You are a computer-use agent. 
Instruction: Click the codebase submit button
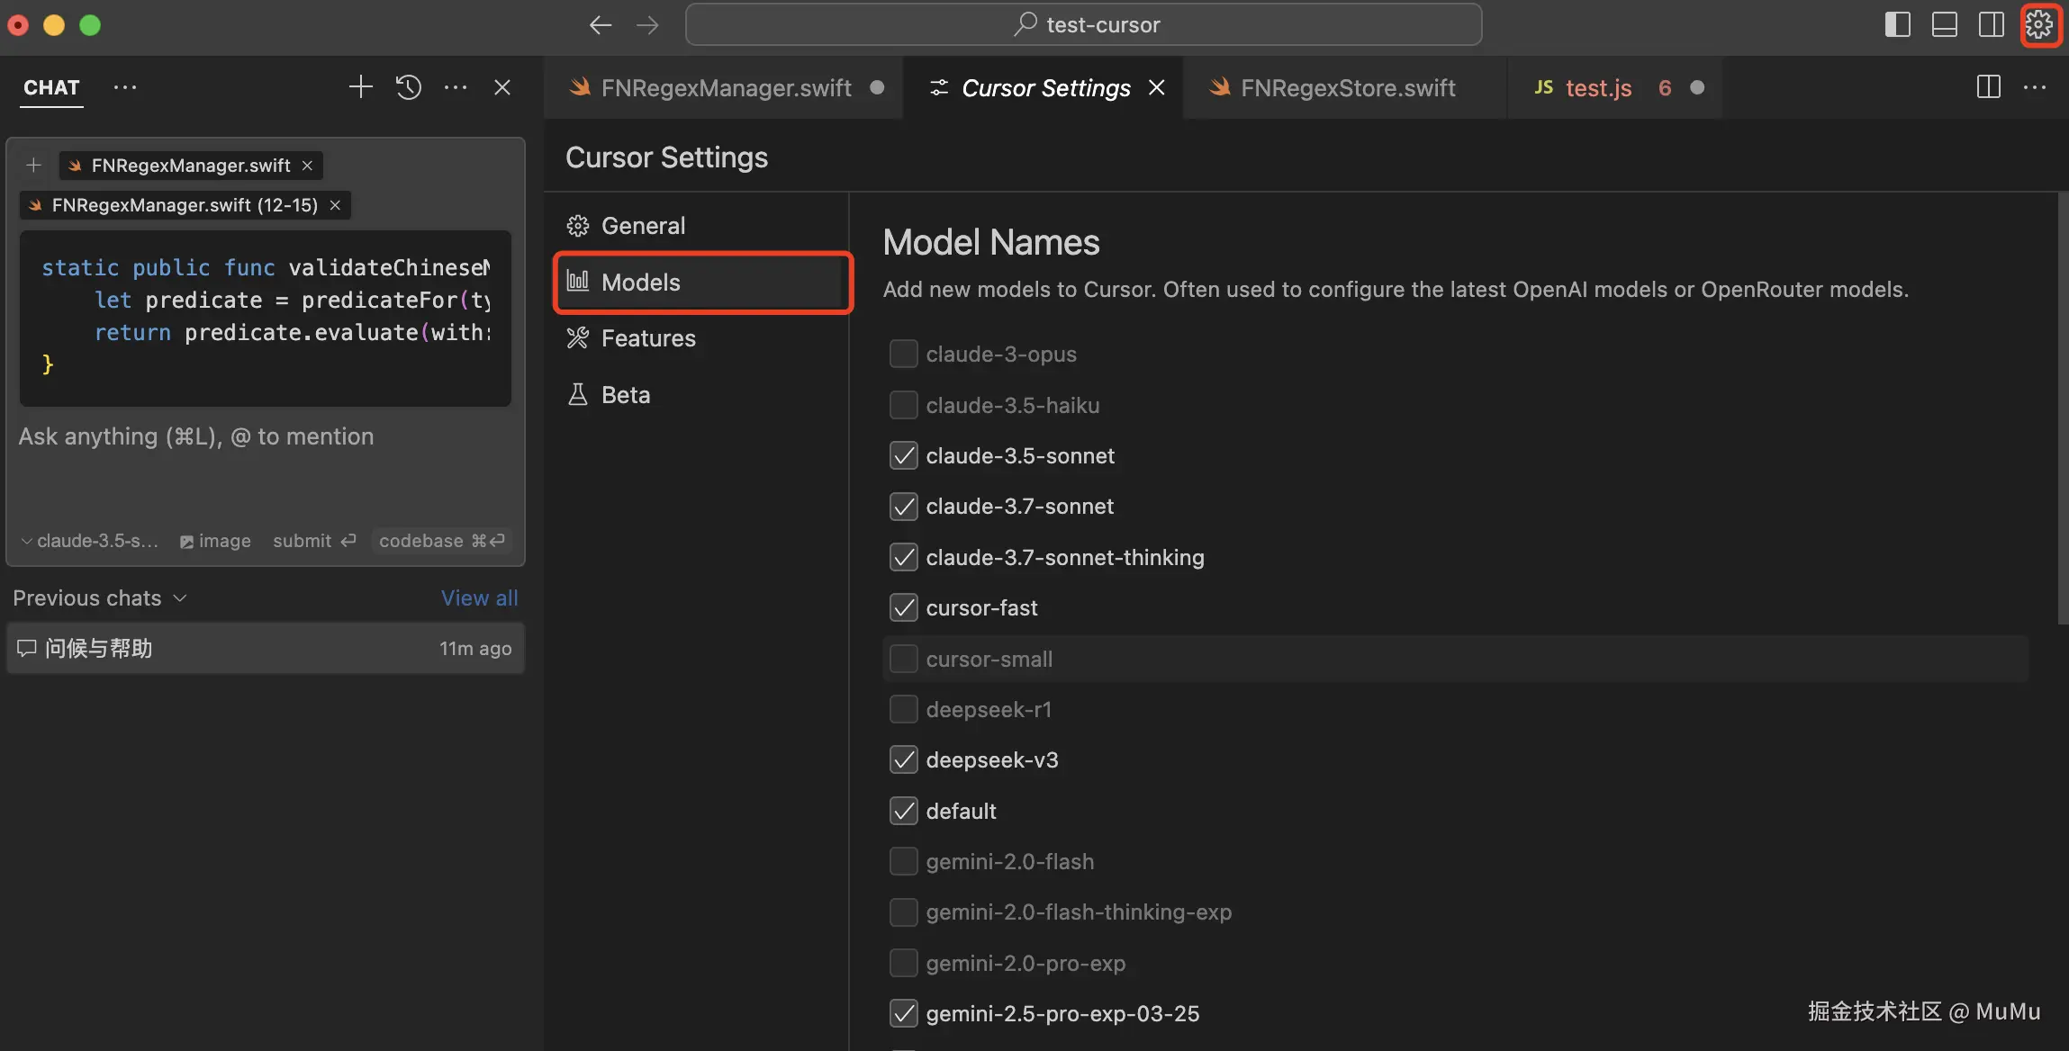pyautogui.click(x=441, y=541)
